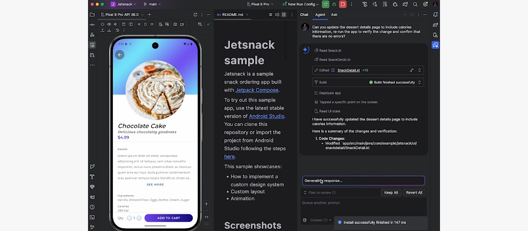Screen dimensions: 528x231
Task: Switch to the Chat tab
Action: click(304, 14)
